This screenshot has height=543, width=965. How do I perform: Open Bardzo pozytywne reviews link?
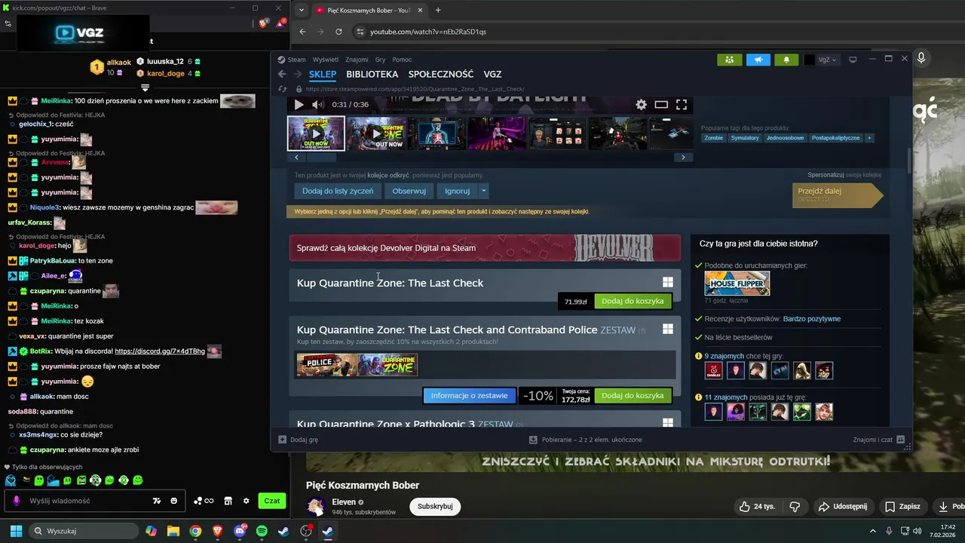(x=812, y=318)
